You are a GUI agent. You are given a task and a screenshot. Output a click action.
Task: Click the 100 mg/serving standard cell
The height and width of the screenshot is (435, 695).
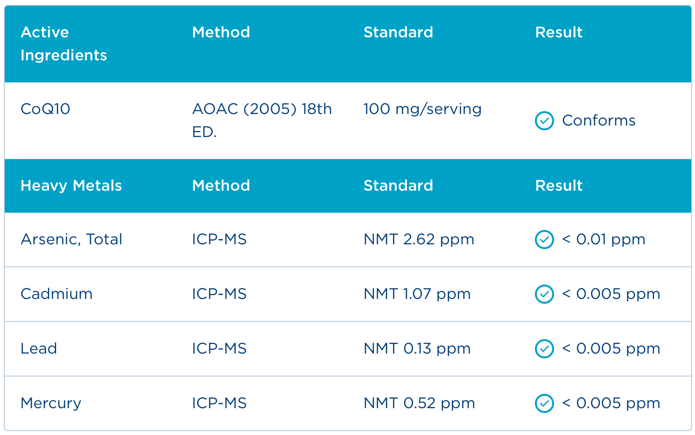click(422, 109)
